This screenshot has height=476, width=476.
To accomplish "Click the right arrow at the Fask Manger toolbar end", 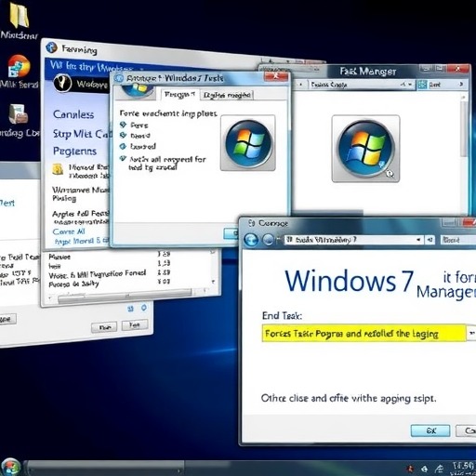I will point(461,84).
